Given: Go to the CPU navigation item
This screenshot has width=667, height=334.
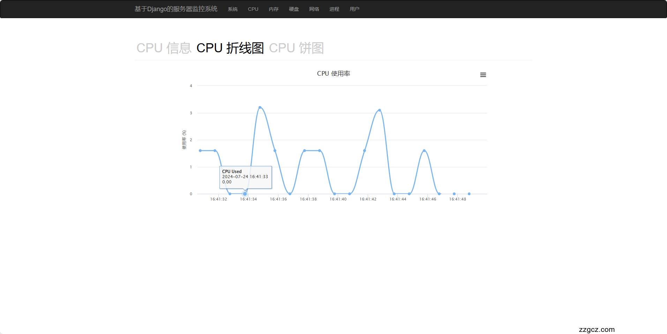Looking at the screenshot, I should pyautogui.click(x=253, y=9).
